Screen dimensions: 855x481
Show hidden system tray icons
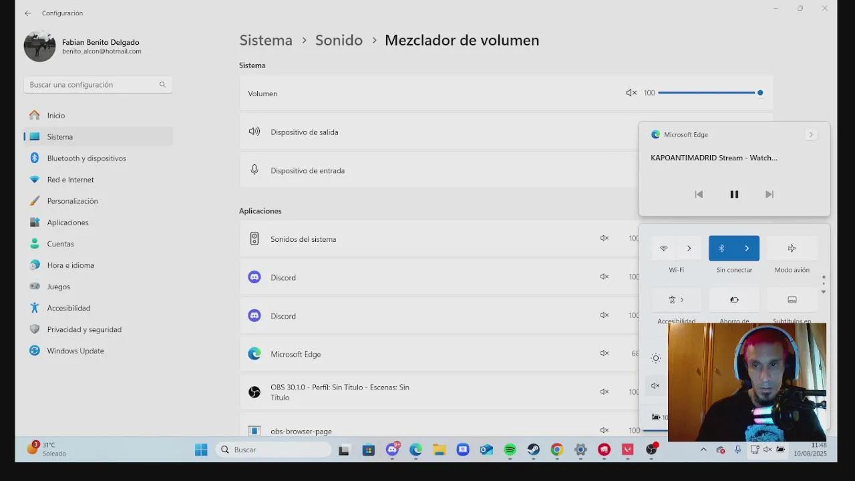click(x=703, y=450)
